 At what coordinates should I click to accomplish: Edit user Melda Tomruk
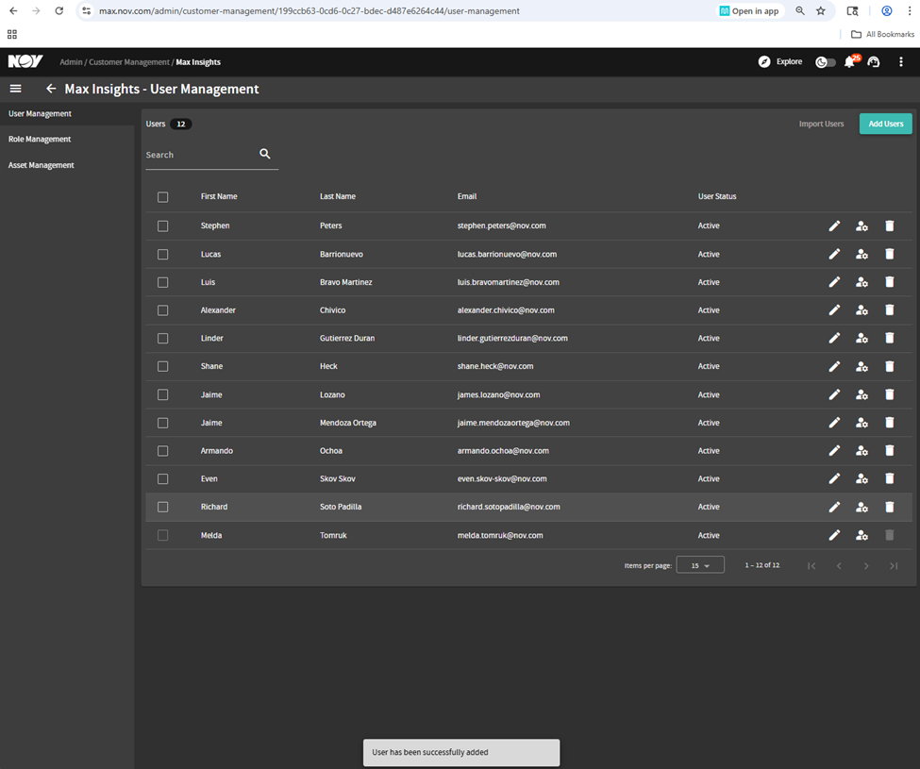(x=834, y=535)
